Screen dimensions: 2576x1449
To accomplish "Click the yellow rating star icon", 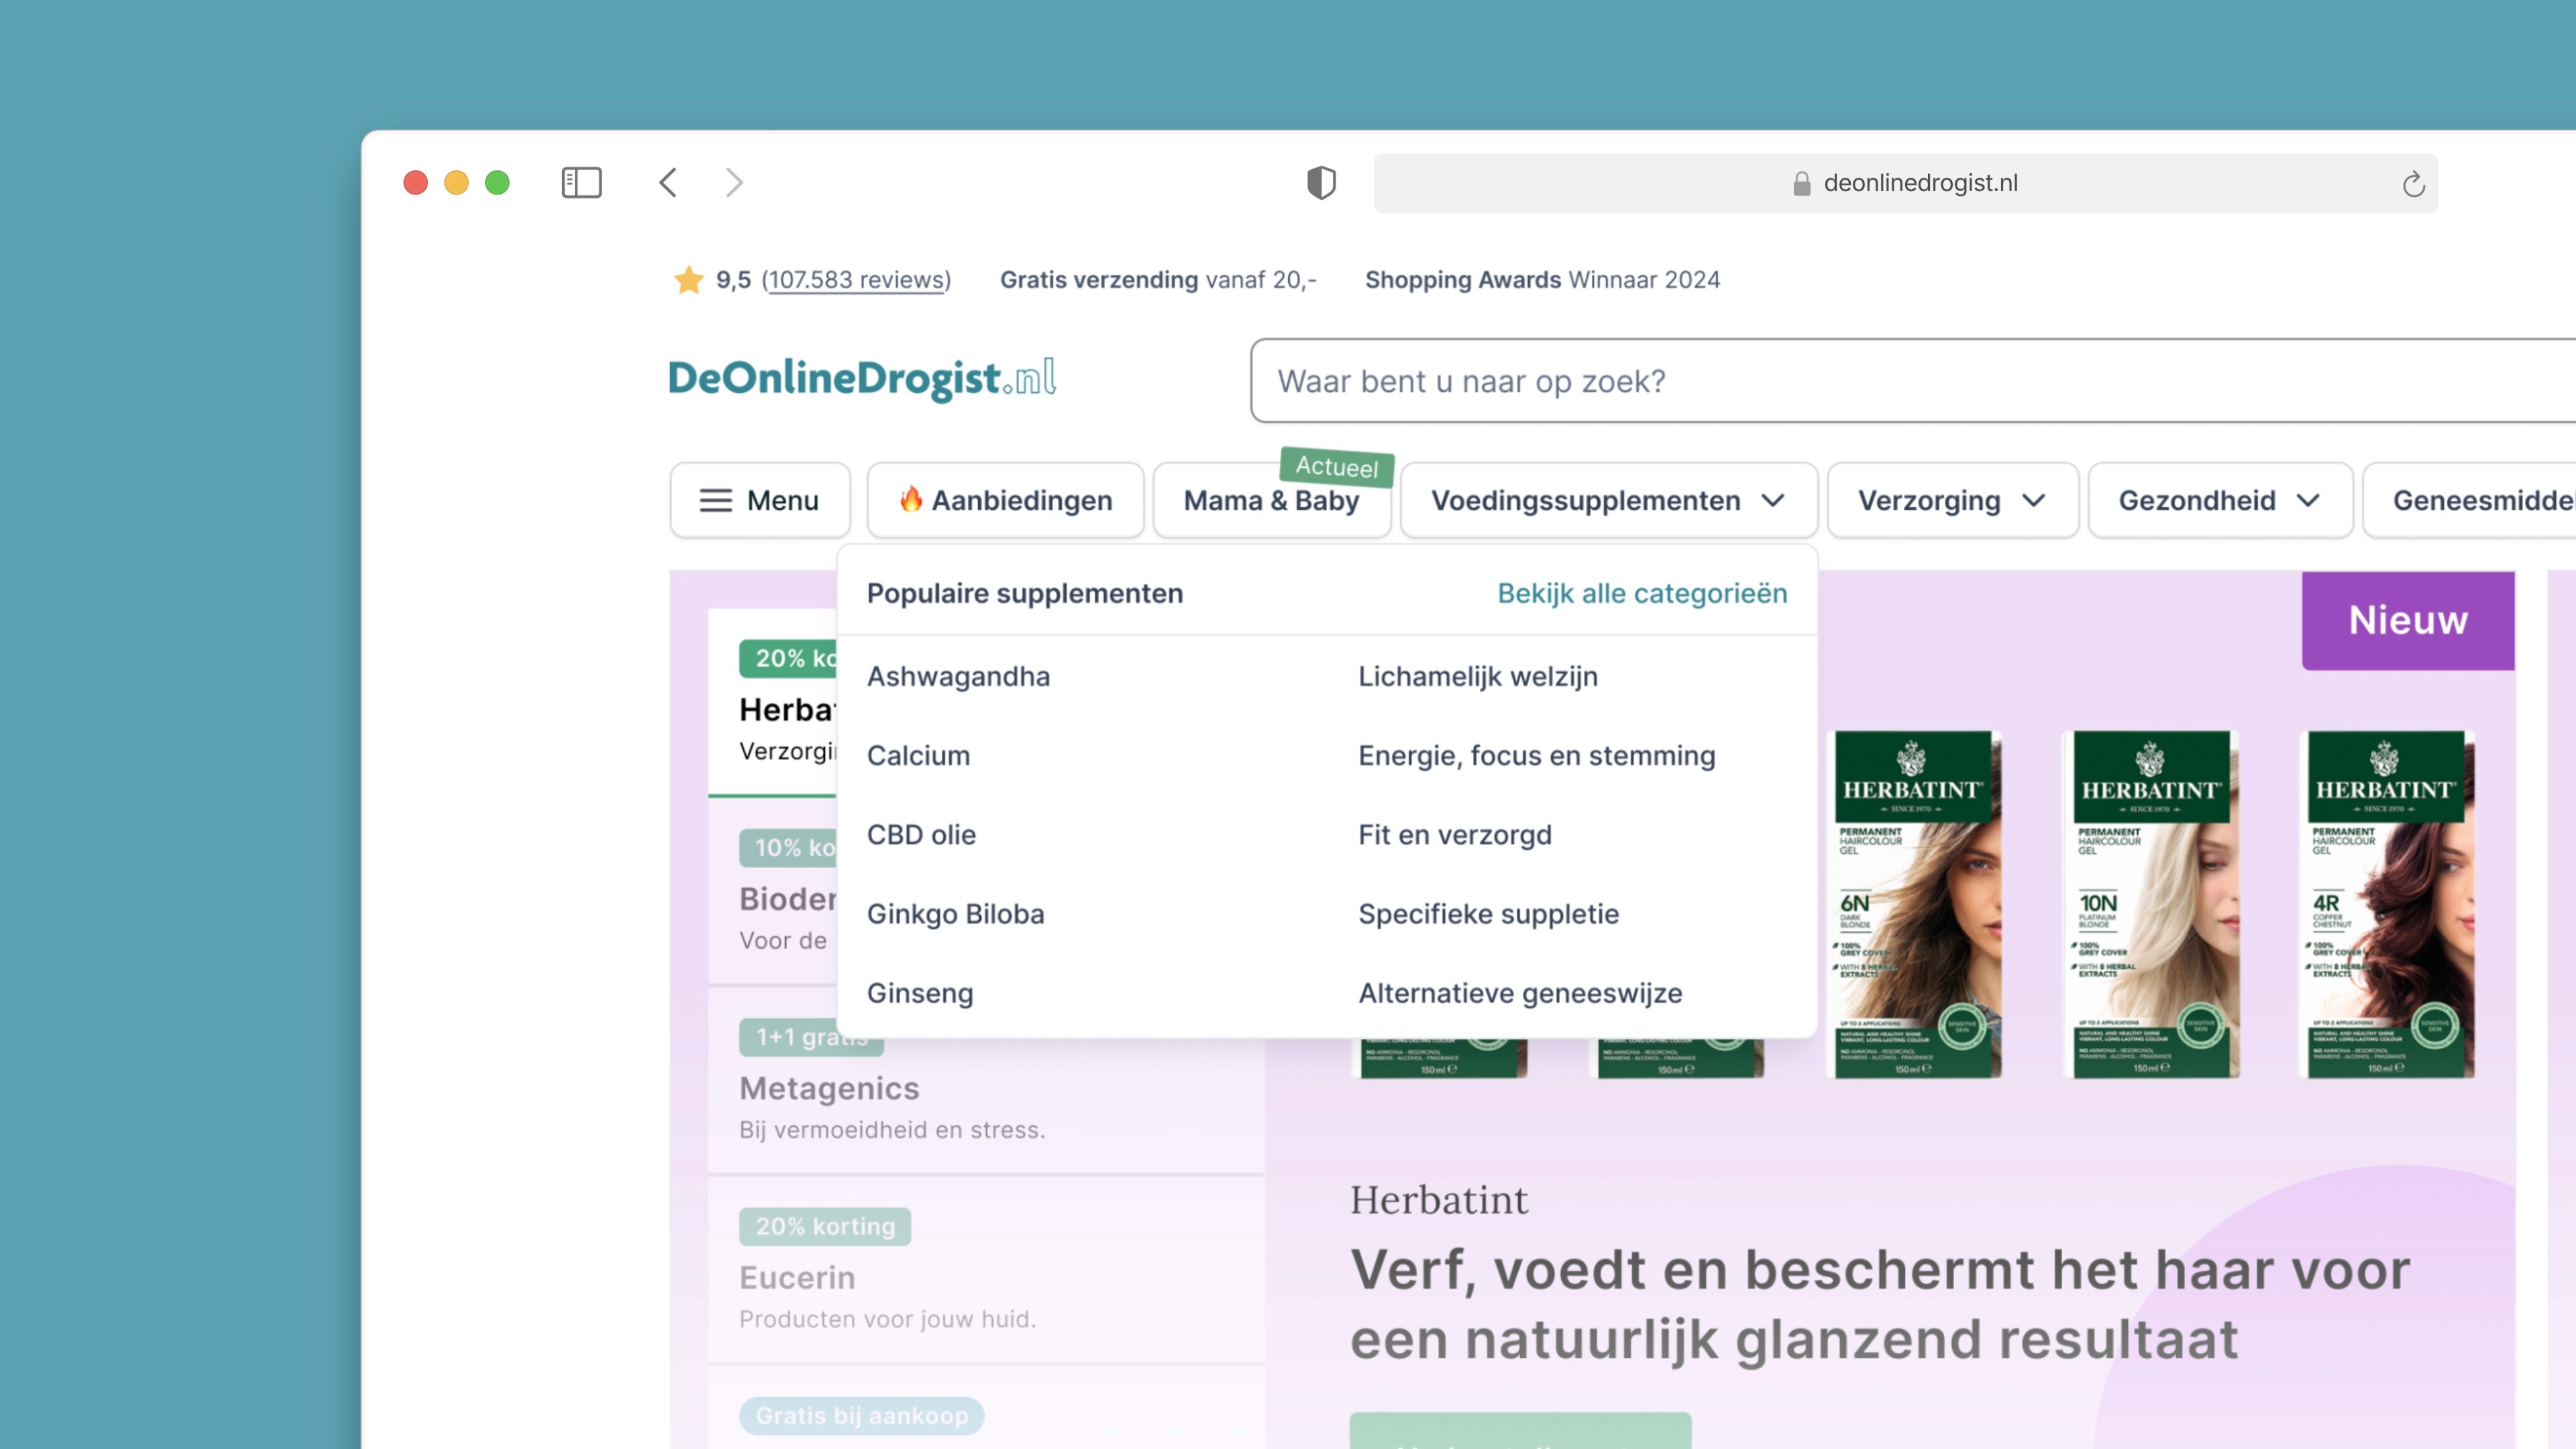I will (x=689, y=279).
